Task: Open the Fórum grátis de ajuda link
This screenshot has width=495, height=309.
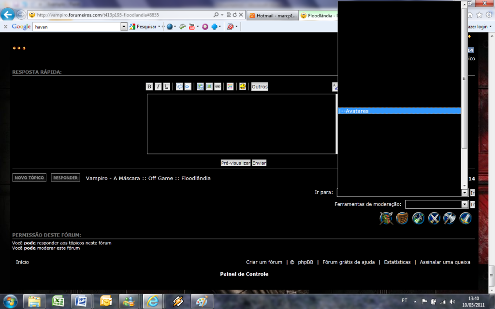Action: pos(349,262)
